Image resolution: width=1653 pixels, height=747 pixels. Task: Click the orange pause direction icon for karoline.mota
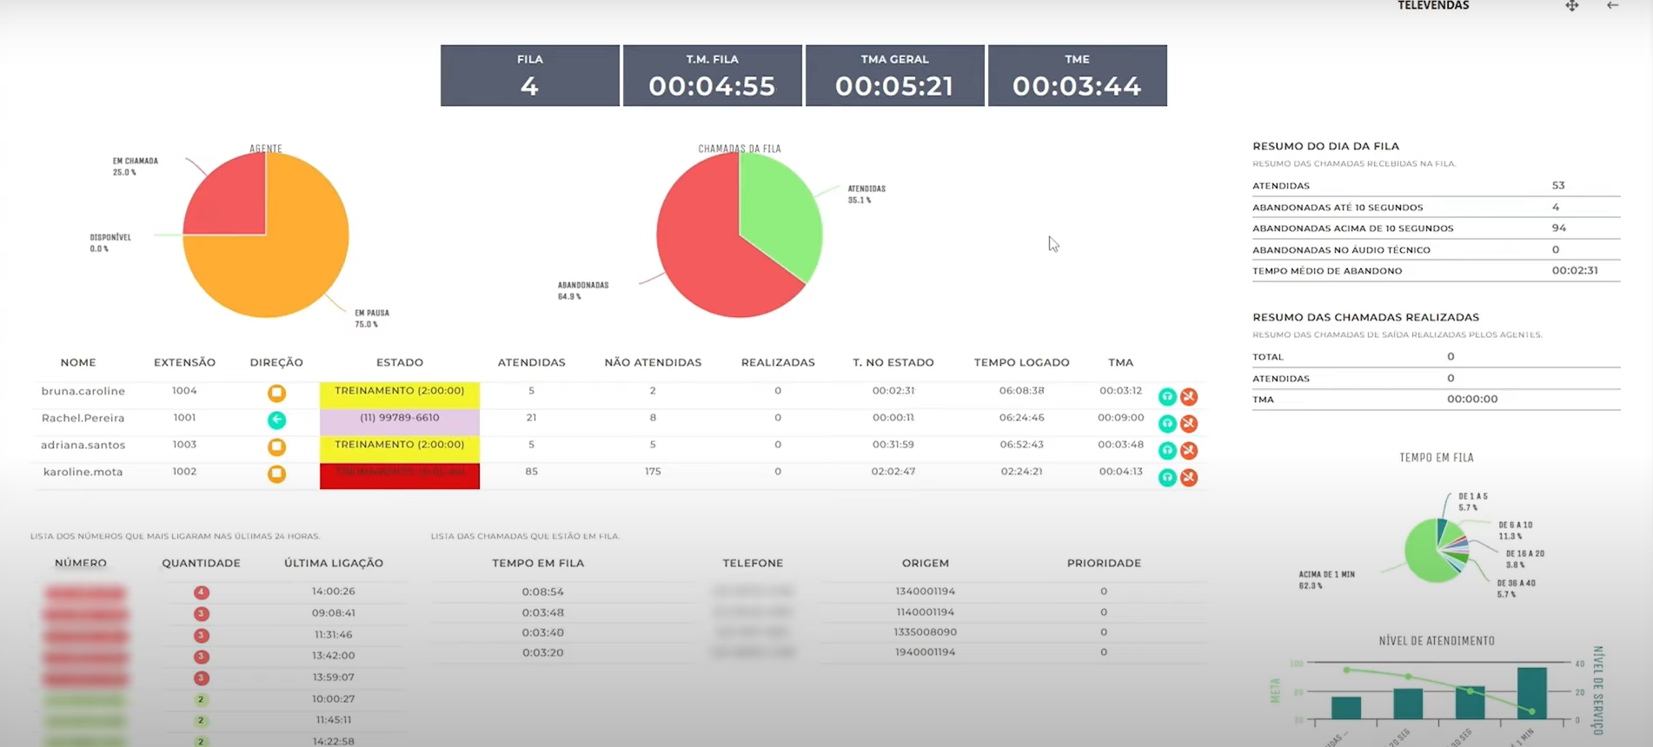coord(276,473)
